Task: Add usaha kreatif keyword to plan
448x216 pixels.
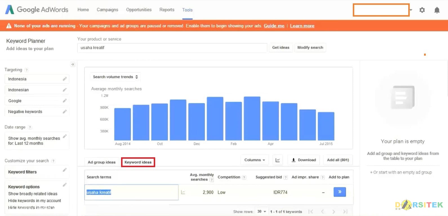Action: click(x=340, y=192)
